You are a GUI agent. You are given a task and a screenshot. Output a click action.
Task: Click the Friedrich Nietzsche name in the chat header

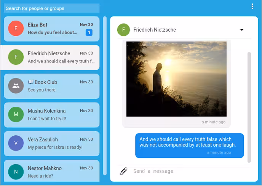click(x=155, y=30)
